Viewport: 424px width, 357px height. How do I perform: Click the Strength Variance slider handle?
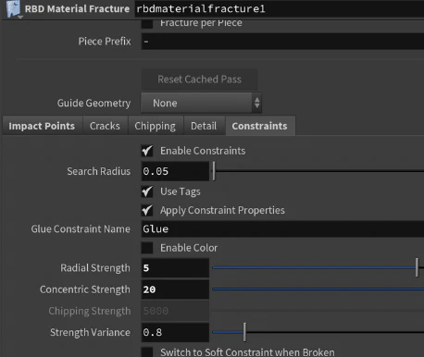(244, 332)
